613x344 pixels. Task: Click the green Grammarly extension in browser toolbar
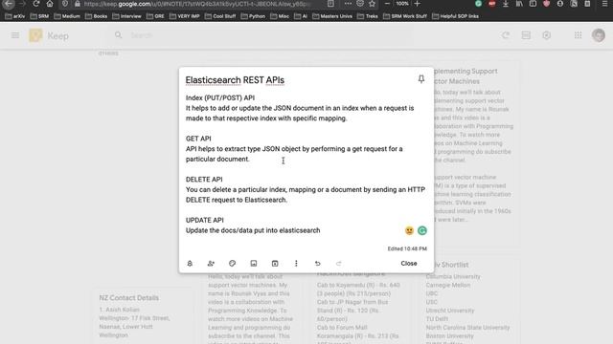coord(478,4)
